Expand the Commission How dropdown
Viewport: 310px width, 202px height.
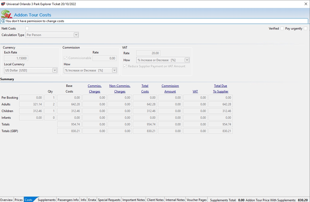click(114, 70)
